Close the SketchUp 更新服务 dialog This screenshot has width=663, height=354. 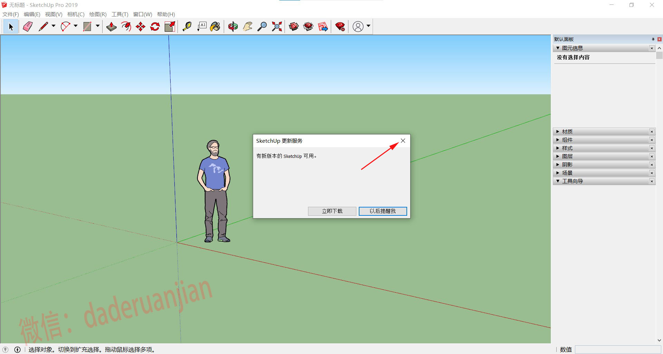tap(403, 141)
